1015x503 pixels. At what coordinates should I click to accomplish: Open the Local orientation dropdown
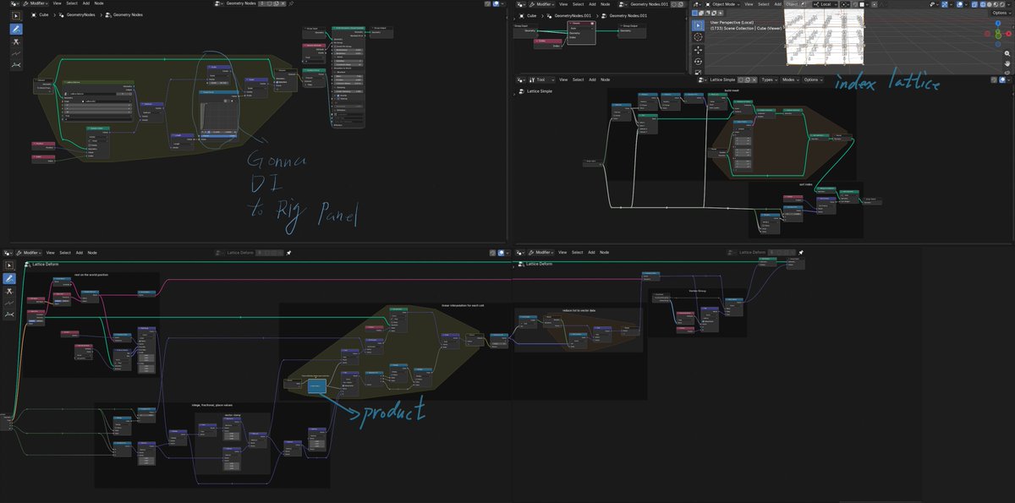click(826, 4)
